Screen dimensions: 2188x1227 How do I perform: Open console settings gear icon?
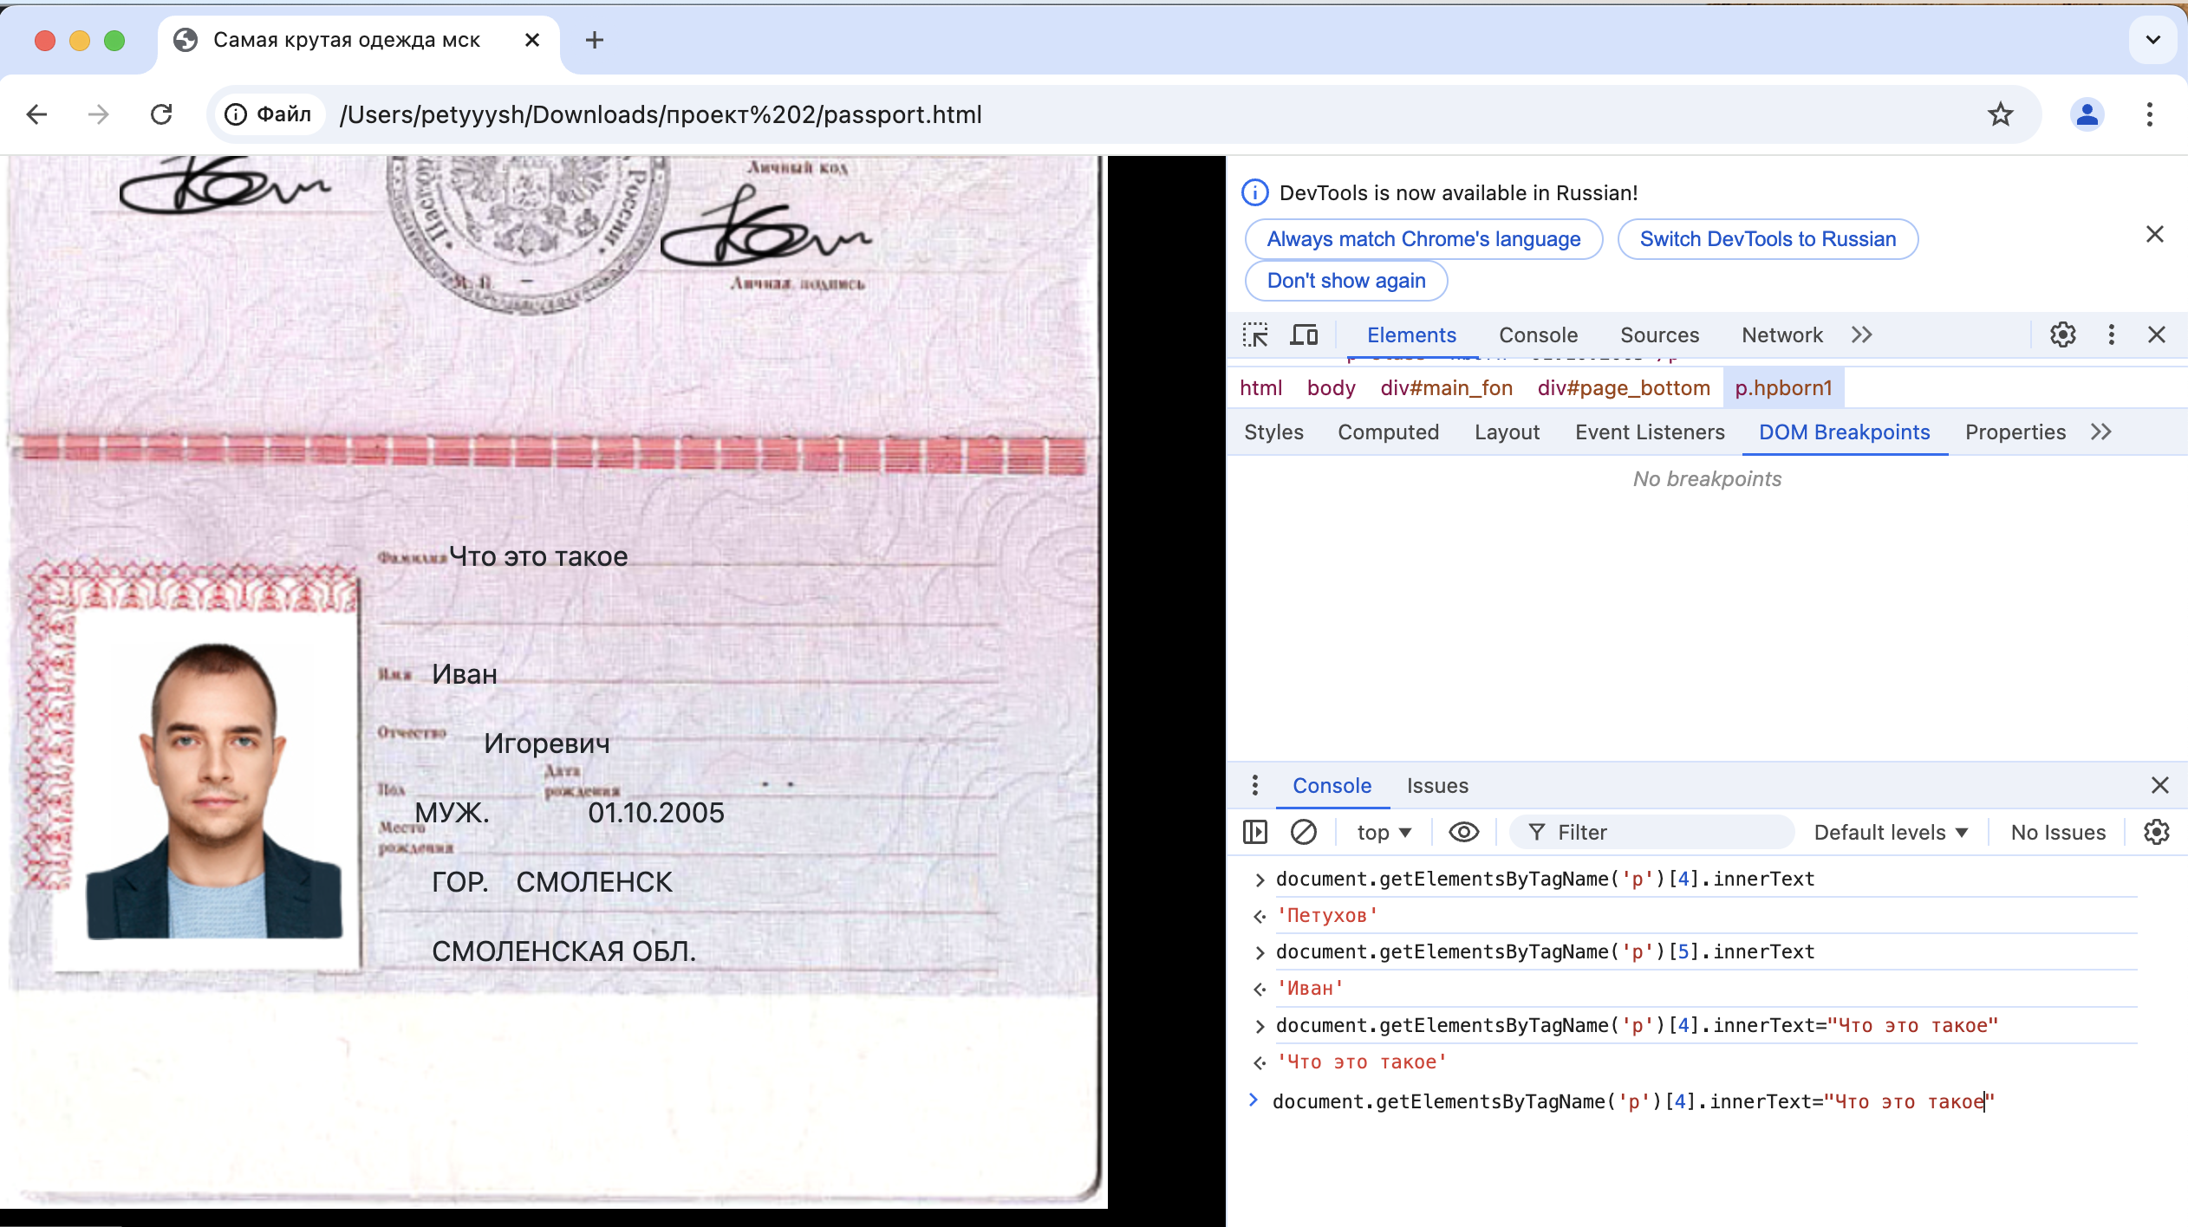[x=2156, y=833]
